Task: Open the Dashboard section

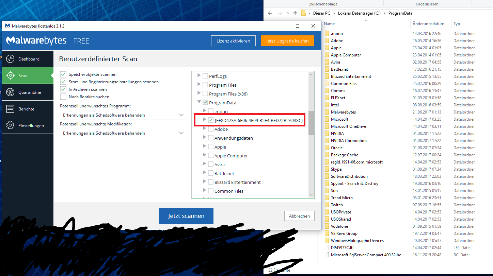Action: [x=28, y=59]
